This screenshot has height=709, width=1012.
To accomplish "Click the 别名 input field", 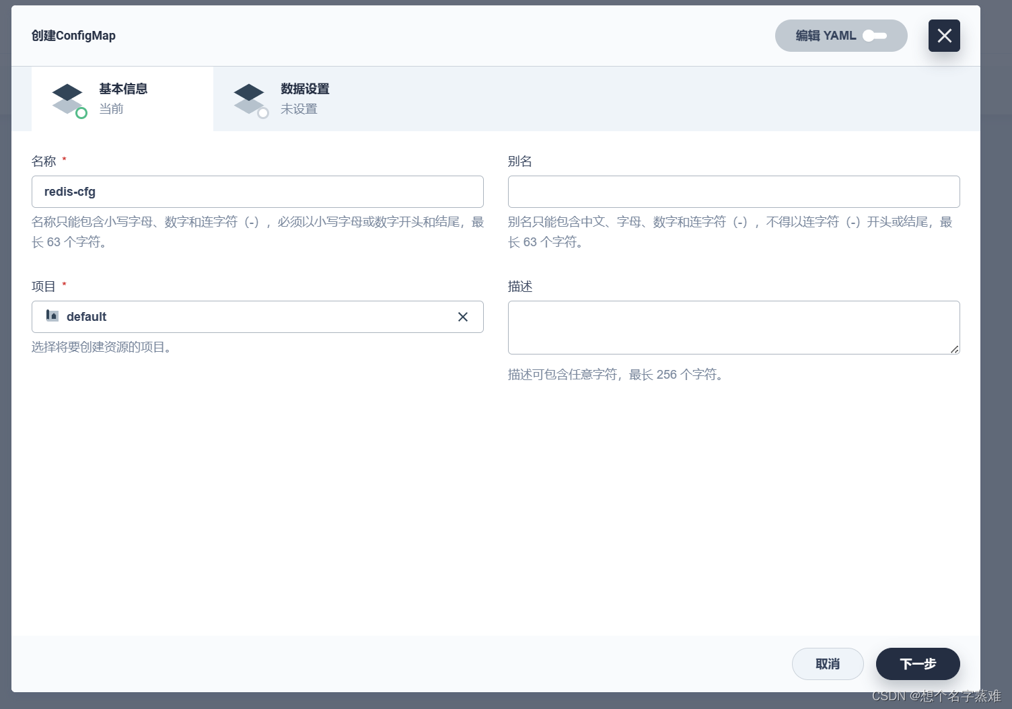I will click(733, 192).
